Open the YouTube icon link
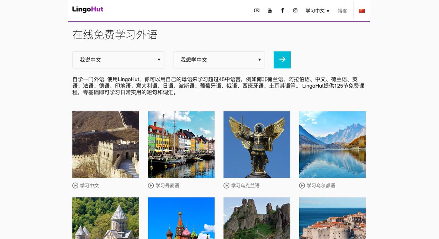 click(x=270, y=11)
